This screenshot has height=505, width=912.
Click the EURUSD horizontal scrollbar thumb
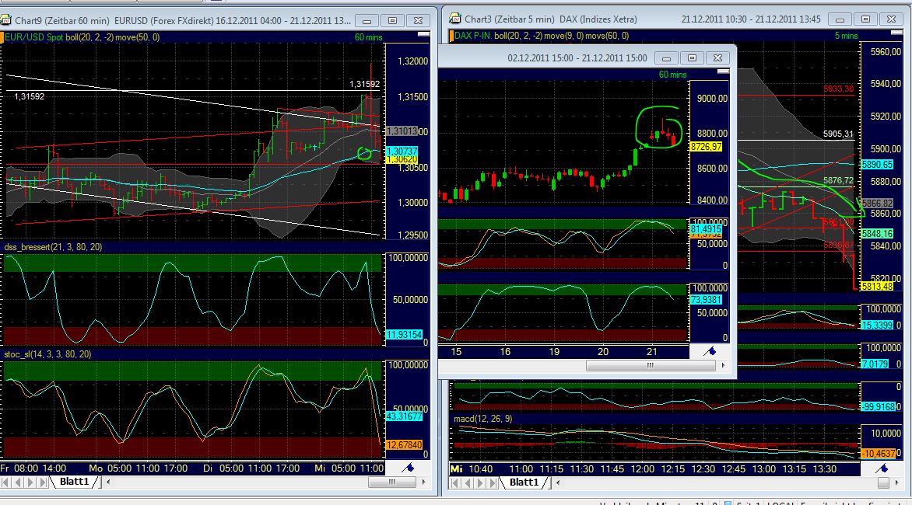tap(391, 482)
